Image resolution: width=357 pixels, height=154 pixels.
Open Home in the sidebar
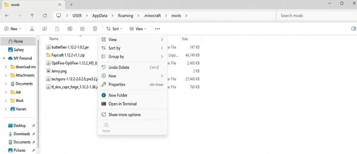(18, 41)
